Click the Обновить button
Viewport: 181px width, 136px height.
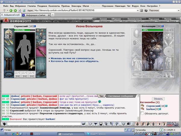pyautogui.click(x=158, y=99)
